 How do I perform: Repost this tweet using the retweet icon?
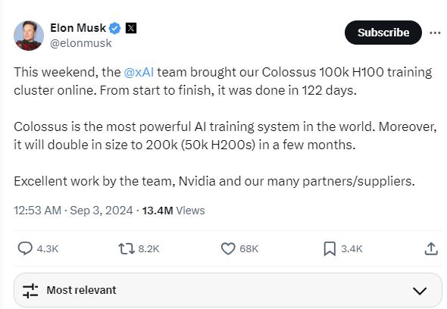(127, 248)
